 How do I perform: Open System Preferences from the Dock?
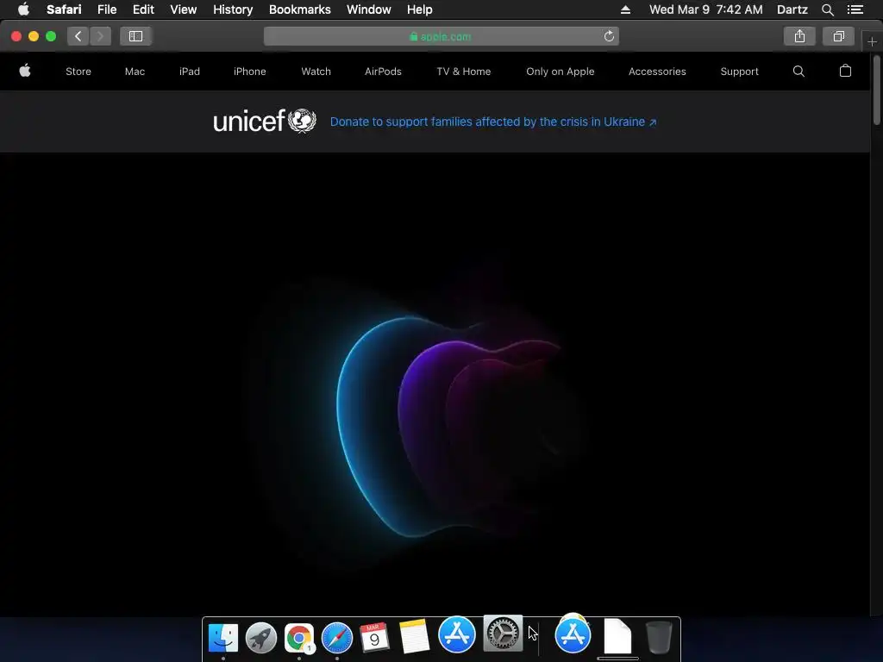503,634
